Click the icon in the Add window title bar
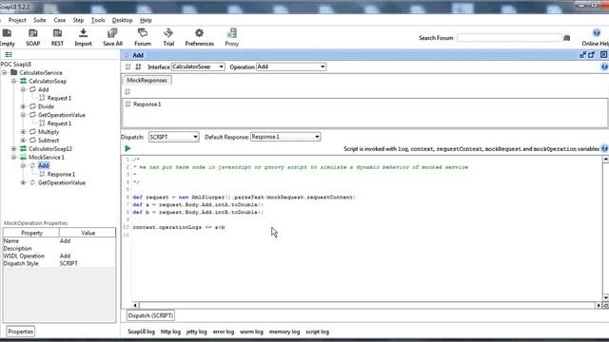 (x=127, y=55)
